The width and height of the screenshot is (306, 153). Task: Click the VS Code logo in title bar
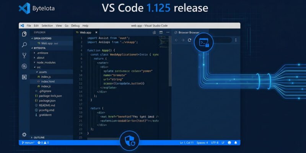tap(22, 26)
